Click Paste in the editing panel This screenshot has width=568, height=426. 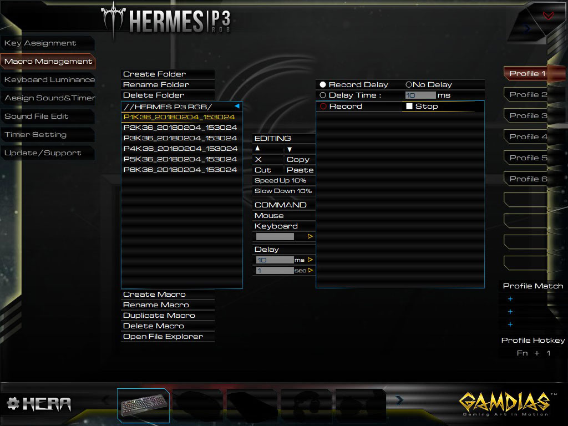(300, 170)
